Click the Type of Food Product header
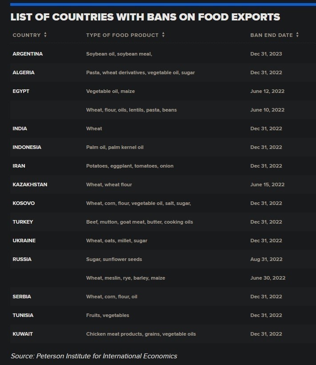The height and width of the screenshot is (365, 316). click(122, 35)
